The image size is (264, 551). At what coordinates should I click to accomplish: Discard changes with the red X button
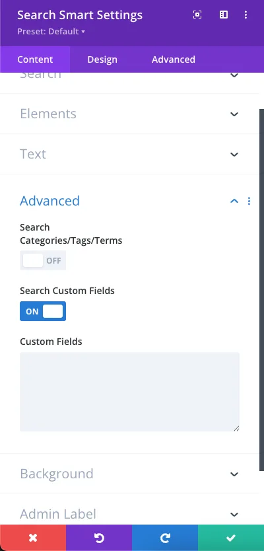coord(33,538)
